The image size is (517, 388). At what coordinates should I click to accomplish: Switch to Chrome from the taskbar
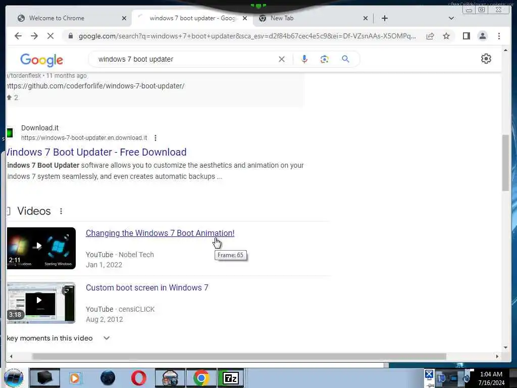[201, 378]
